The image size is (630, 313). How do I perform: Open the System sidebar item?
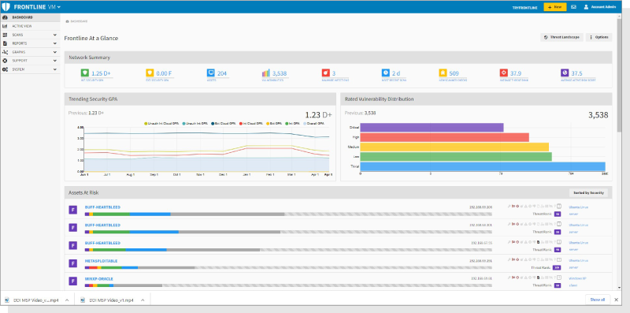click(30, 69)
